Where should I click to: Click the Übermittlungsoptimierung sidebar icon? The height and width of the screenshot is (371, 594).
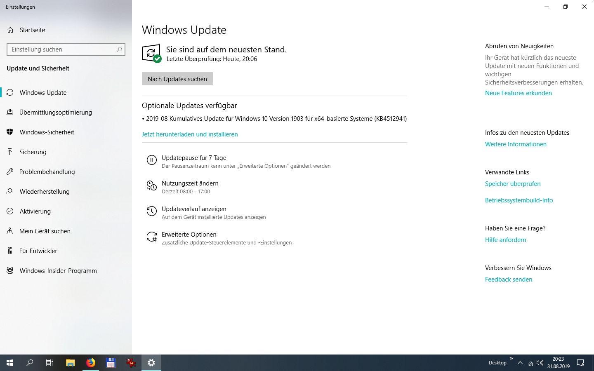tap(10, 113)
